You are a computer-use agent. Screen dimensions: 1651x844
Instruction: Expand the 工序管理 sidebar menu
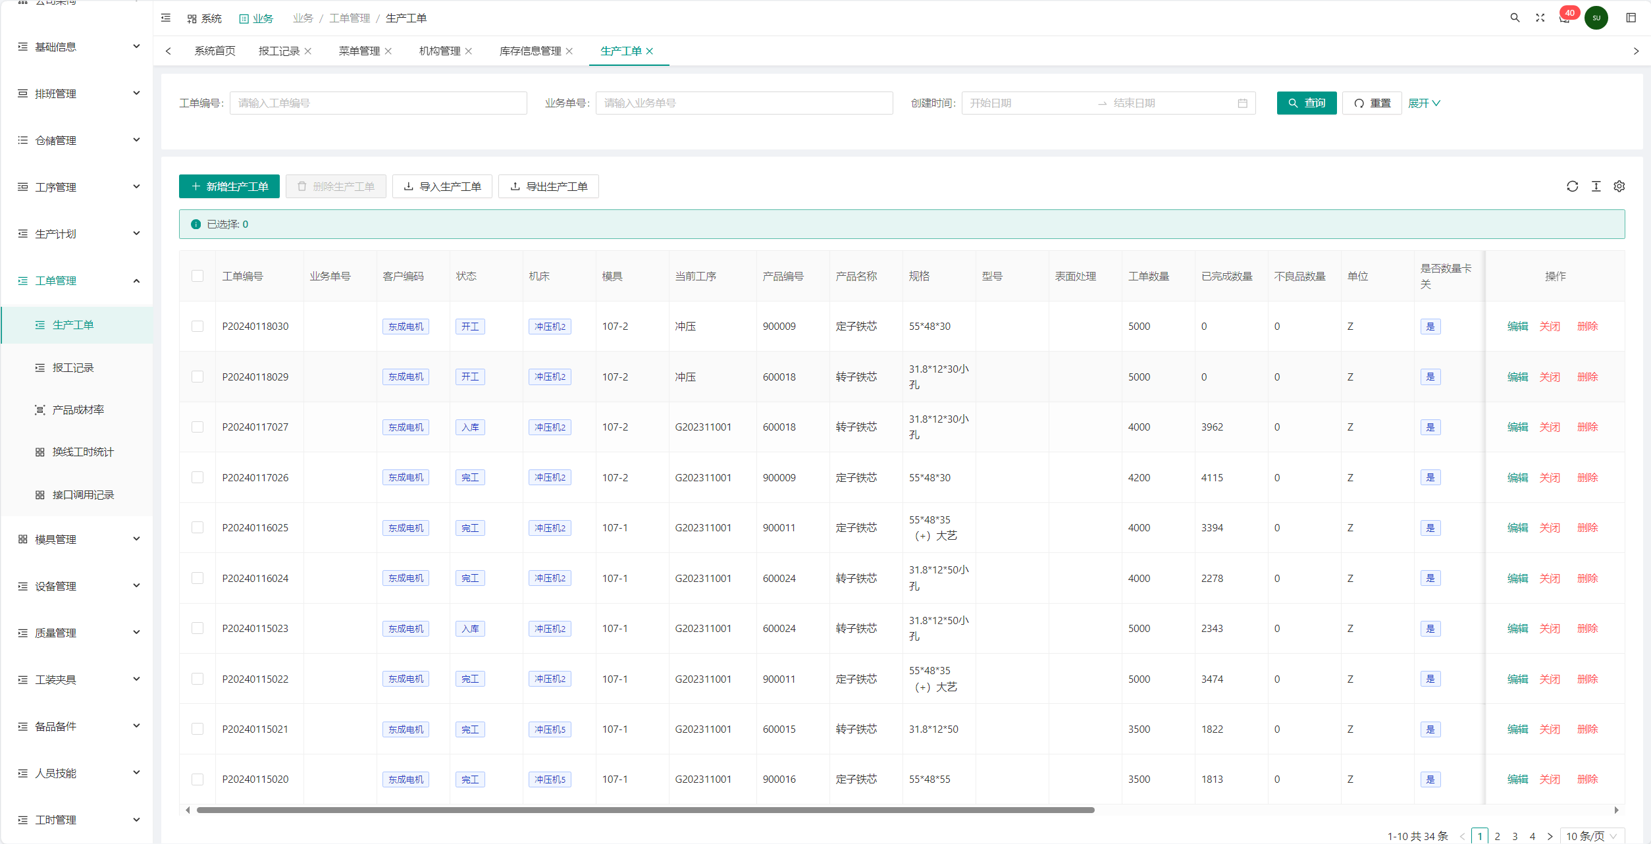click(78, 187)
